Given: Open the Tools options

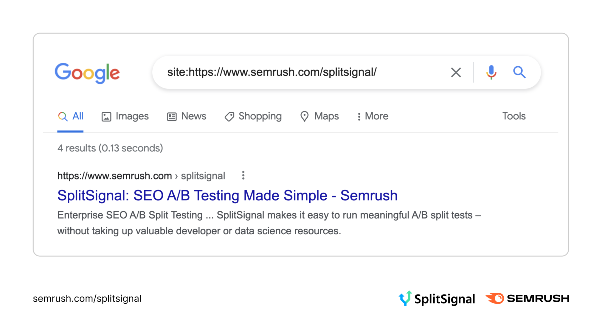Looking at the screenshot, I should pyautogui.click(x=514, y=116).
